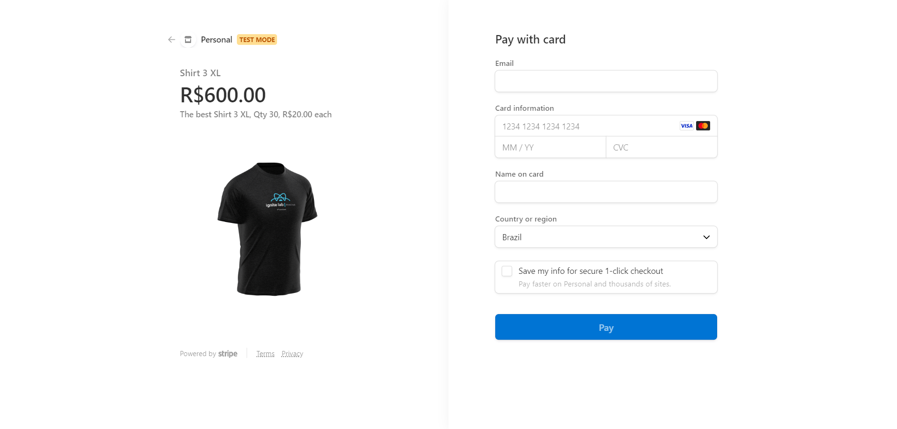
Task: Enable Save my info for 1-click checkout
Action: click(506, 271)
